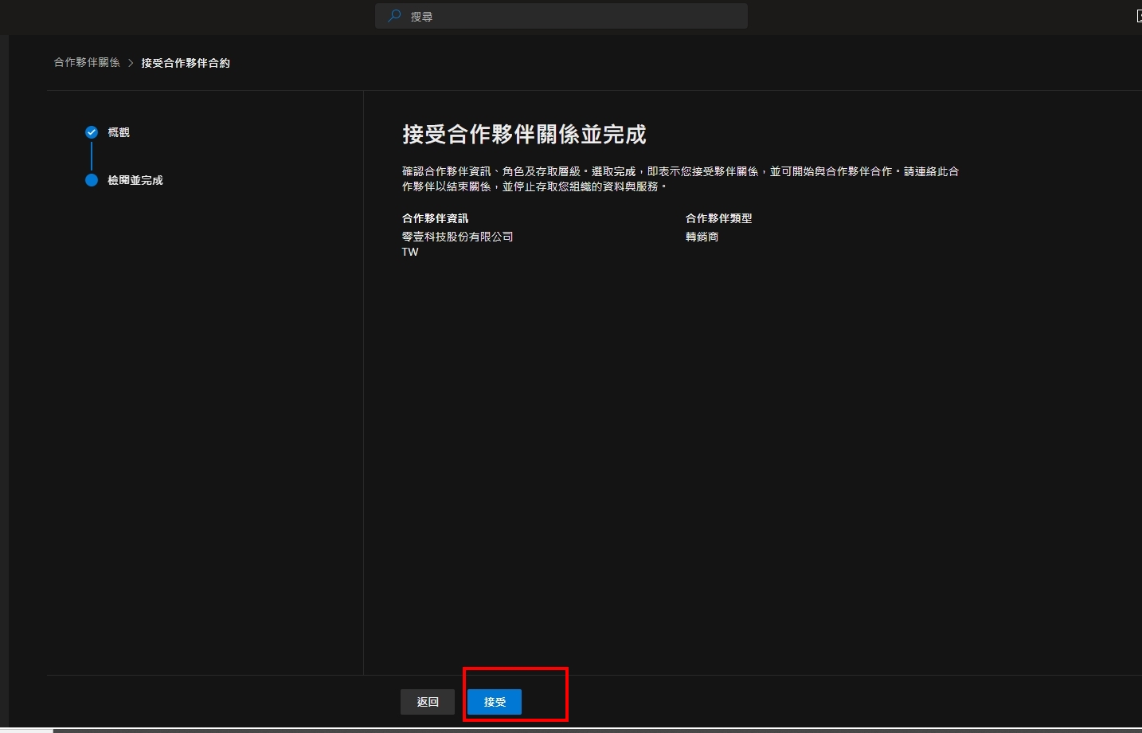The height and width of the screenshot is (733, 1142).
Task: Click the blue circle for 檢閱並完成 step
Action: (x=92, y=180)
